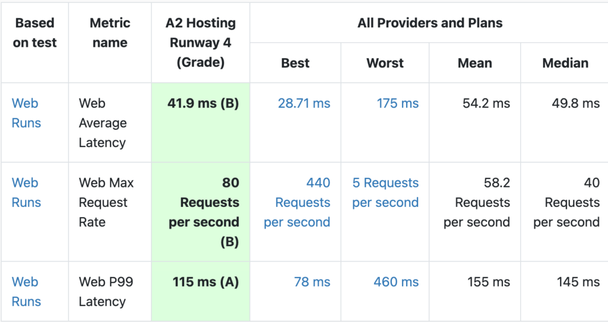The image size is (608, 322).
Task: Click the Mean column header
Action: click(474, 63)
